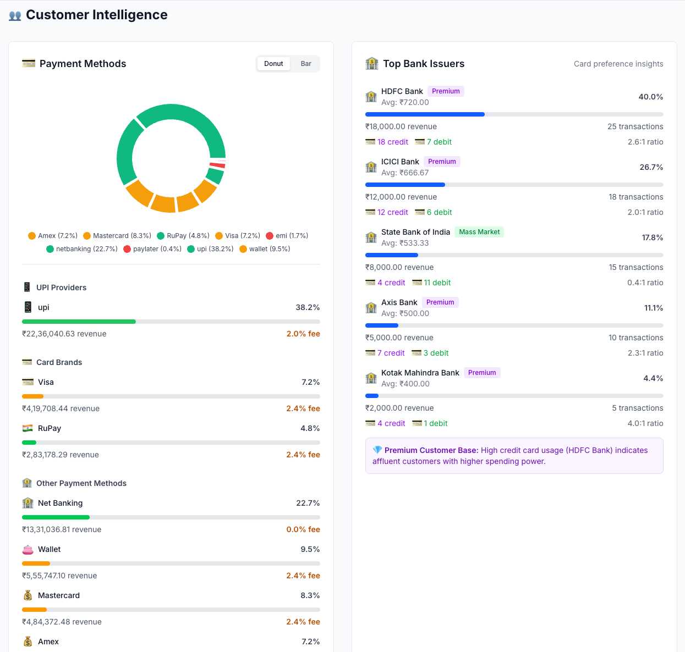This screenshot has height=652, width=685.
Task: Click the State Bank of India icon
Action: [x=371, y=237]
